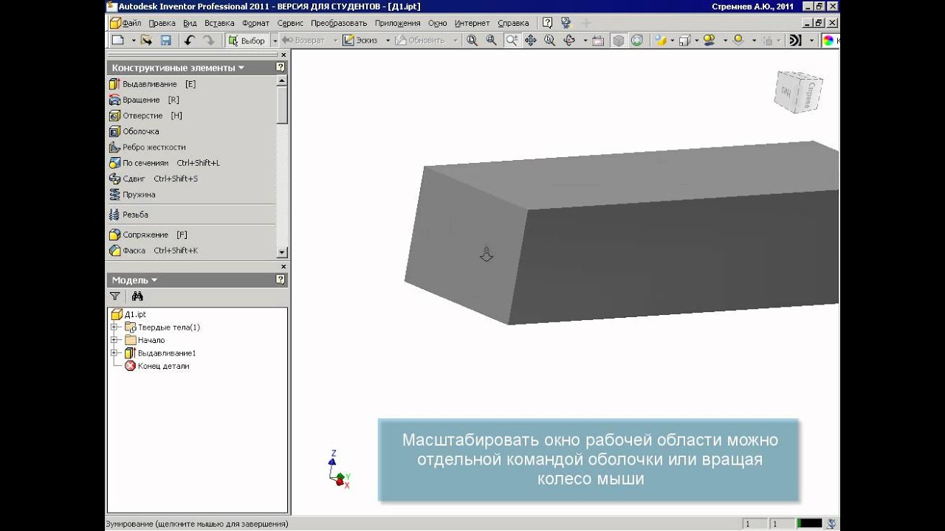Select the Ребро жесткости rib tool
Screen dimensions: 945x531
(147, 147)
